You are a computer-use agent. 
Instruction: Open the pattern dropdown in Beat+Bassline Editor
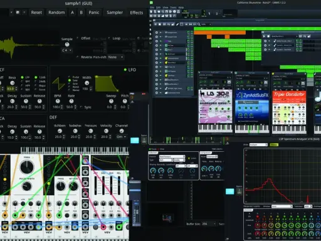[x=284, y=36]
